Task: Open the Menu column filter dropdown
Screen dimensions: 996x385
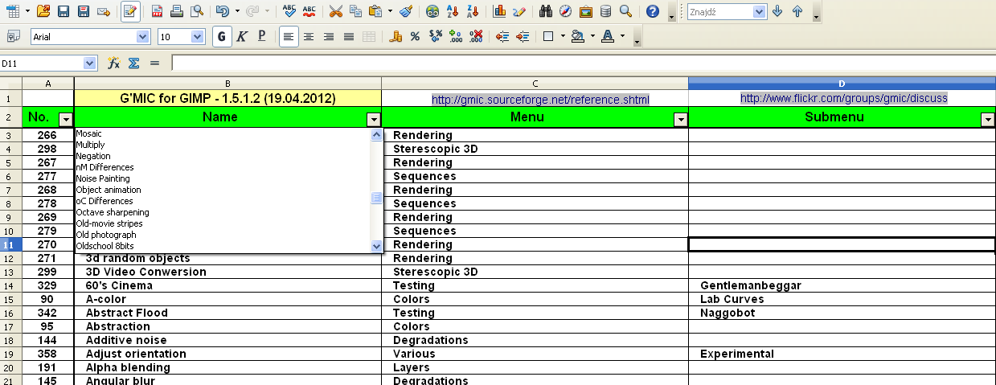Action: click(681, 119)
